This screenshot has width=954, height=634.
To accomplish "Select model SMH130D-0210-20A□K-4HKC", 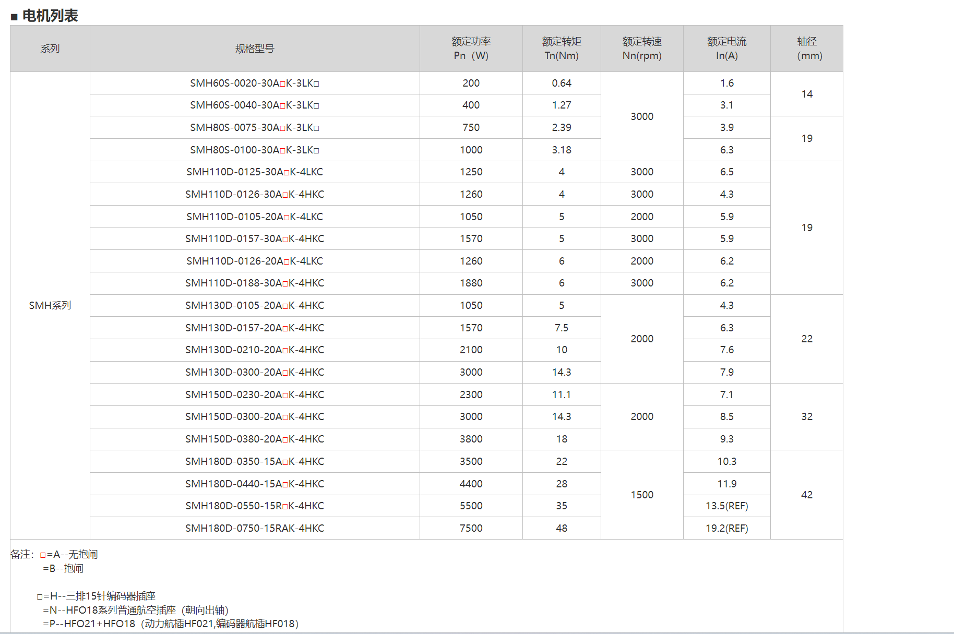I will click(x=255, y=350).
